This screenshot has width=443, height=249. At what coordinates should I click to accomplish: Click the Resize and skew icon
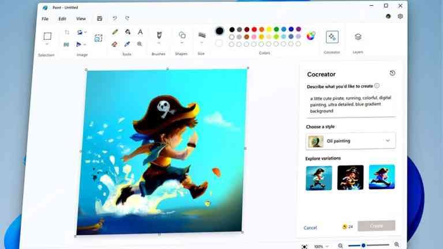98,38
